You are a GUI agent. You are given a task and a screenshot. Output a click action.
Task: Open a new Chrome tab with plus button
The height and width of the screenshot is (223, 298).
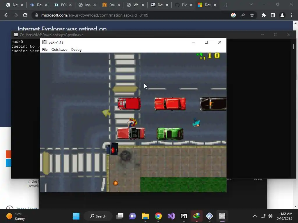tap(226, 5)
